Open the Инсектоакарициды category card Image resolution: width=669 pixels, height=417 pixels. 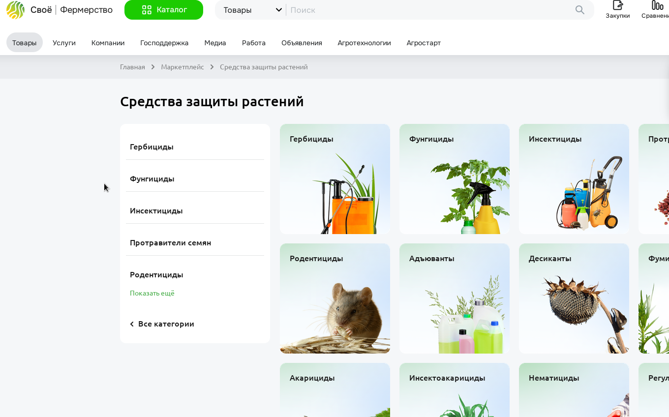coord(455,390)
